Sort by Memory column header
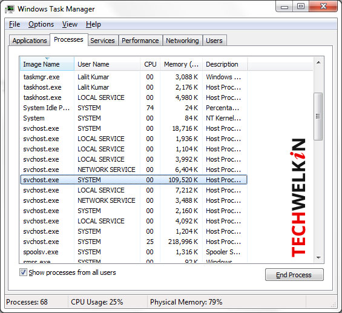The width and height of the screenshot is (342, 313). (x=181, y=64)
